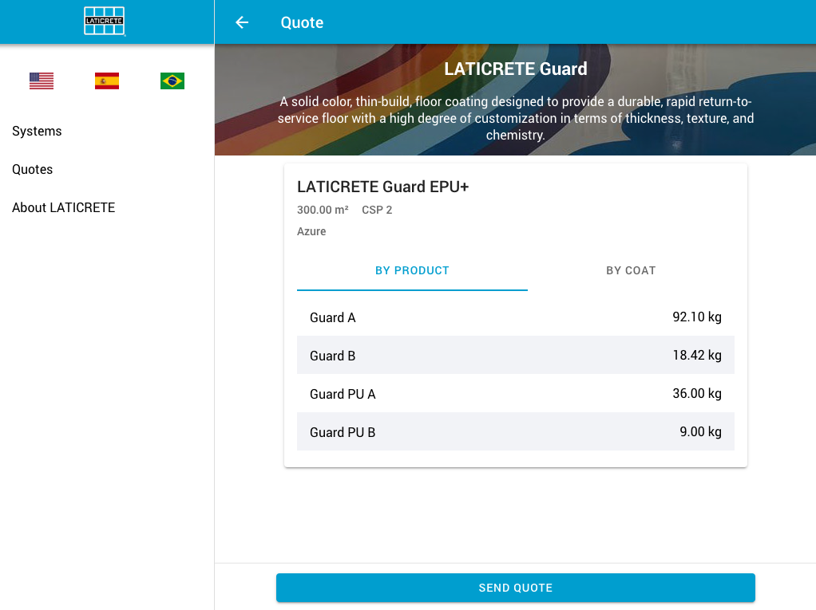The width and height of the screenshot is (816, 610).
Task: Choose the Brazil flag language option
Action: (172, 81)
